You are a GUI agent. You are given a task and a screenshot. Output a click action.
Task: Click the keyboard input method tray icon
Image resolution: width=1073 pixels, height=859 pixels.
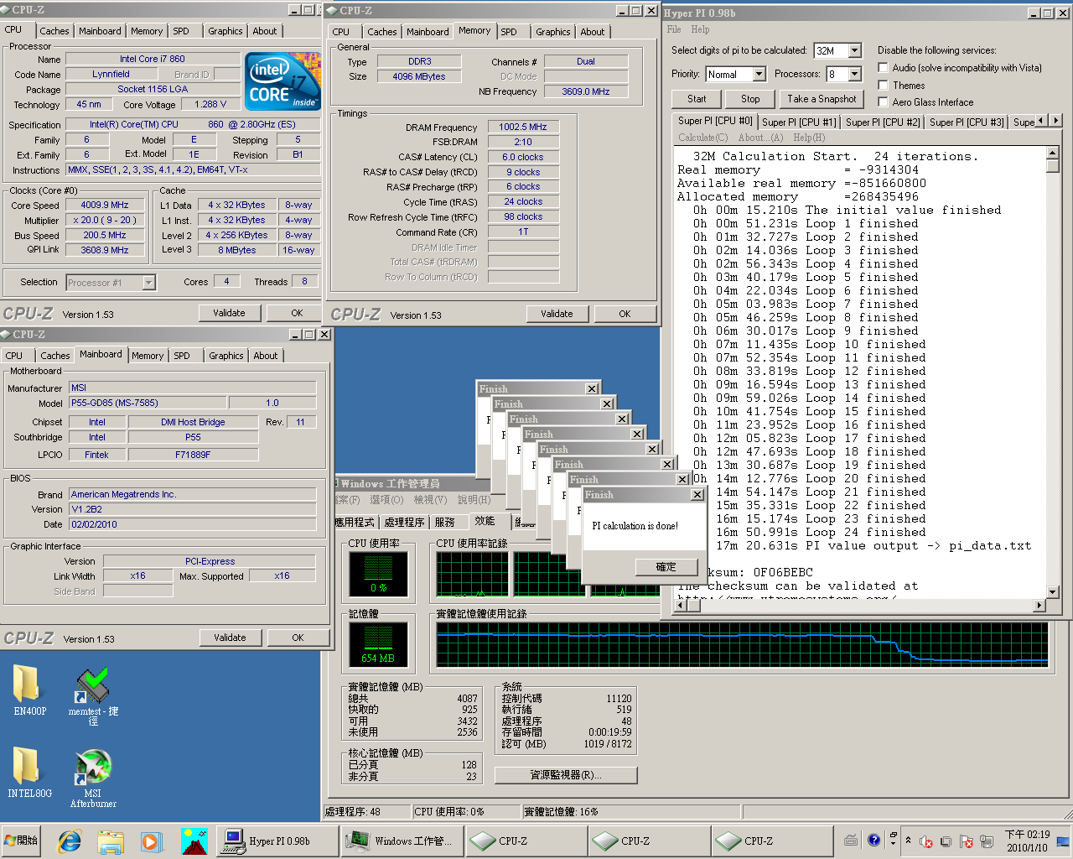[851, 840]
